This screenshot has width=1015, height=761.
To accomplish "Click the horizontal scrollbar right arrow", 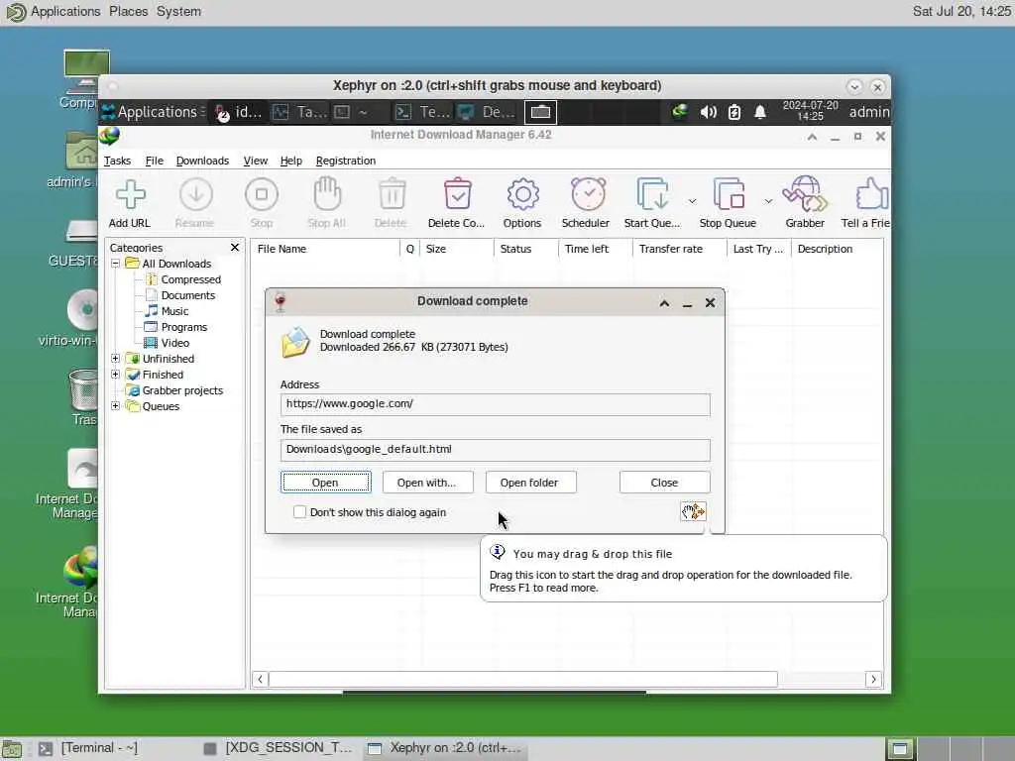I will click(874, 679).
